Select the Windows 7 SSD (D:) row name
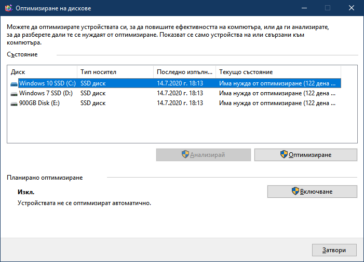Image resolution: width=364 pixels, height=262 pixels. point(46,93)
